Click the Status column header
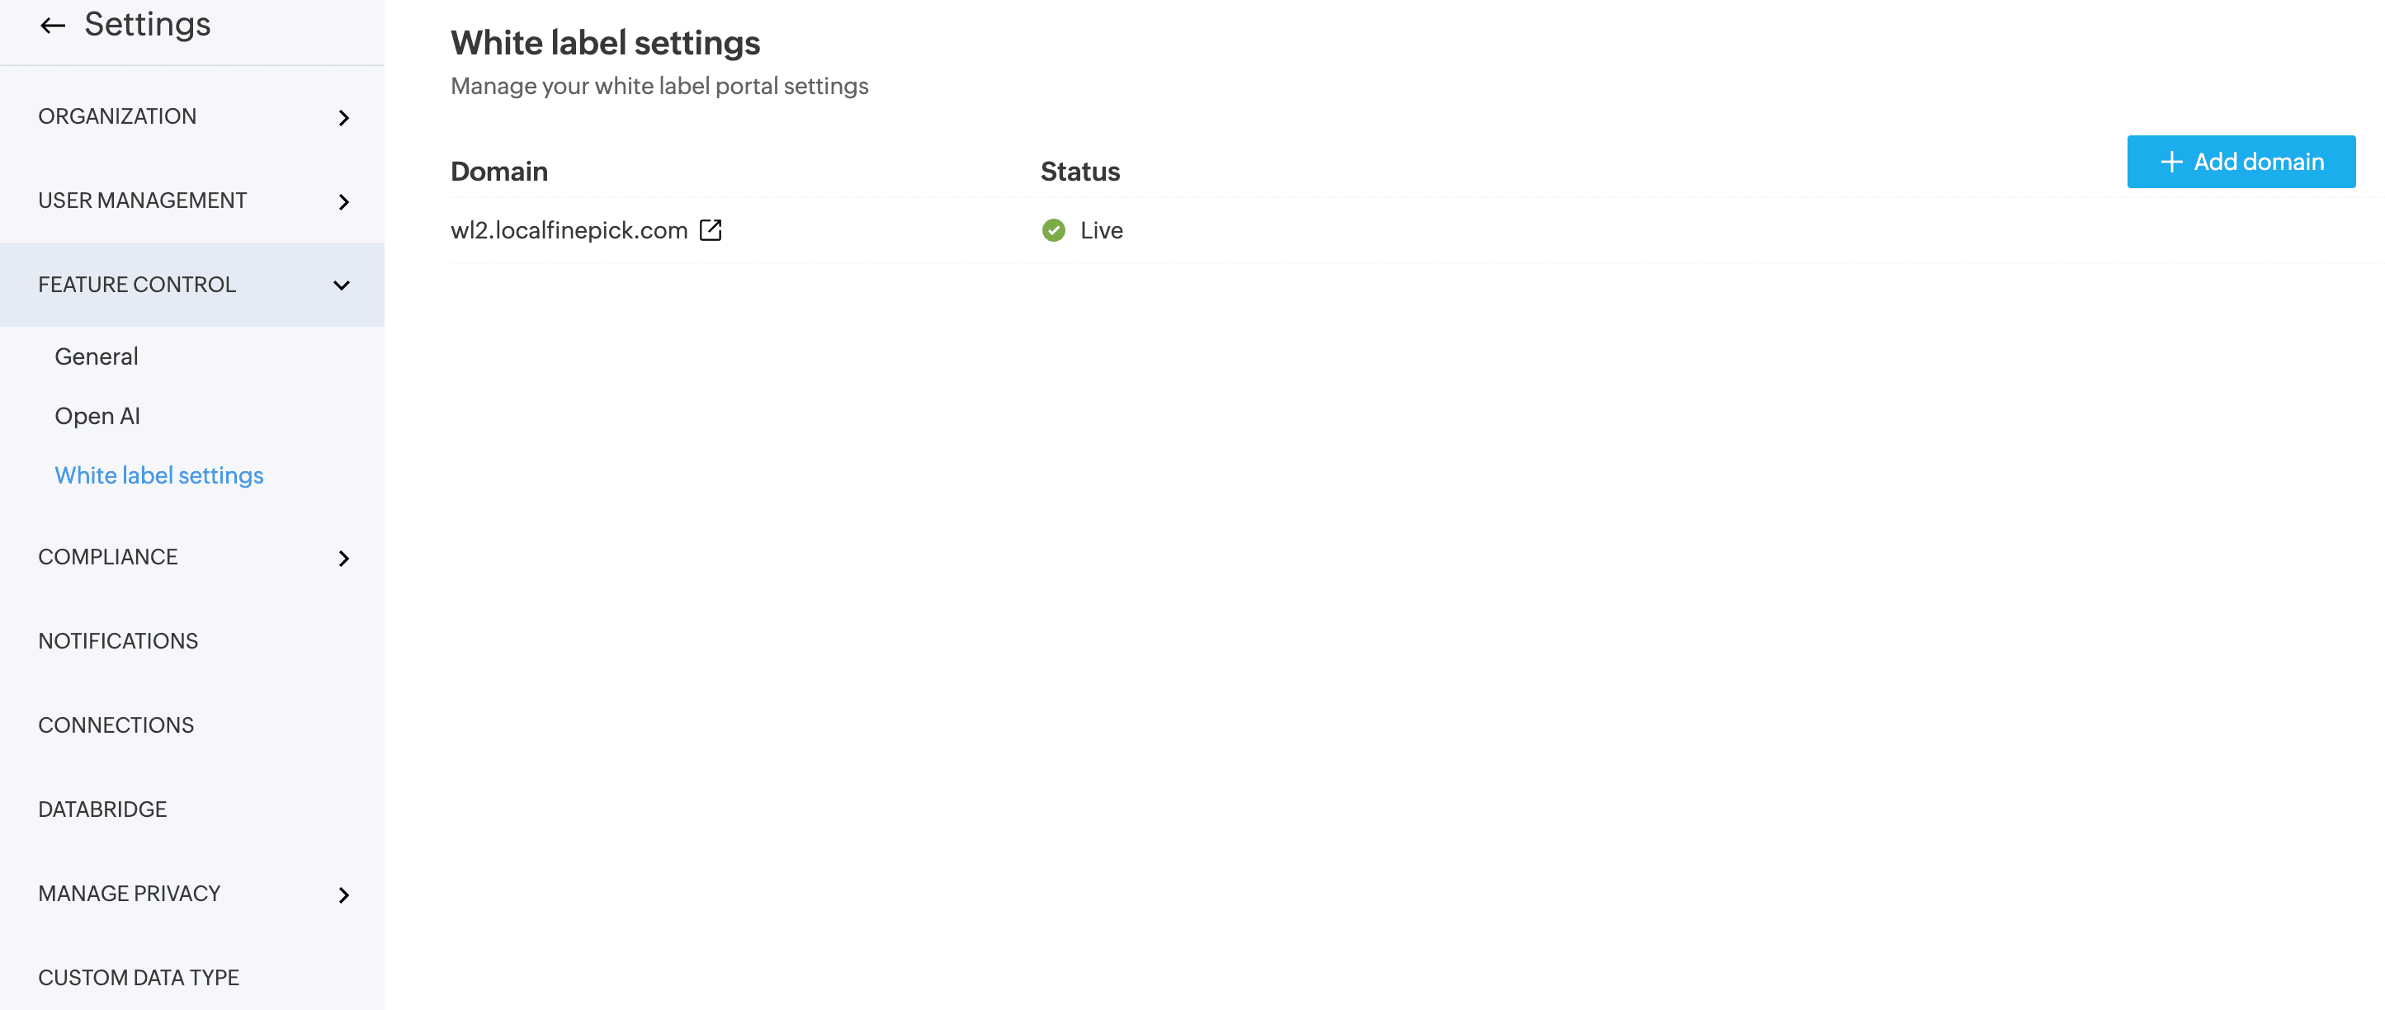Viewport: 2385px width, 1010px height. 1079,172
